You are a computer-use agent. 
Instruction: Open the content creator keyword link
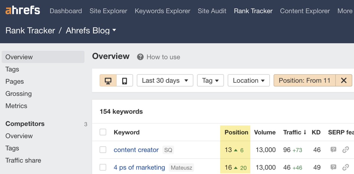coord(136,150)
